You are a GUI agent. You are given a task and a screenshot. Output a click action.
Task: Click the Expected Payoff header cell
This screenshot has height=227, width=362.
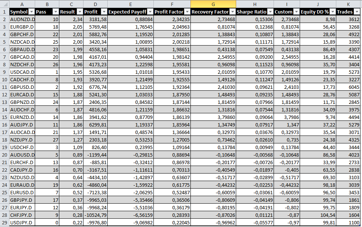coord(130,12)
